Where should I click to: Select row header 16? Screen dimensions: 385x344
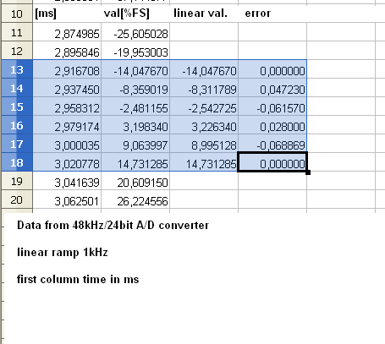point(17,125)
